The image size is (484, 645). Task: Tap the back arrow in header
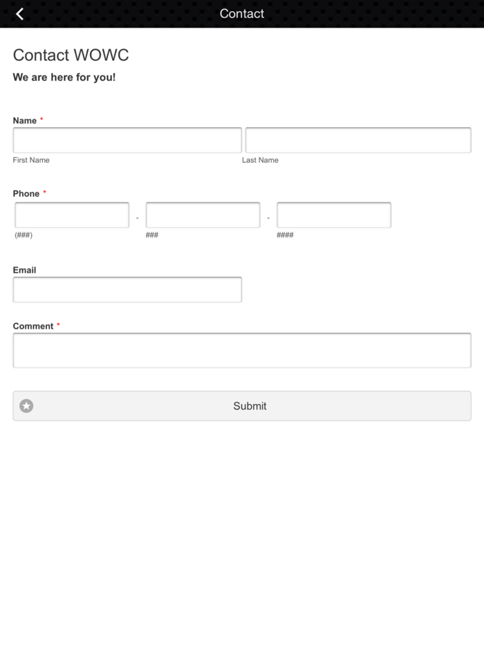coord(19,14)
